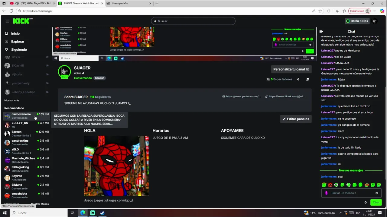
Task: Click the Personaliza tu canal button
Action: click(291, 69)
